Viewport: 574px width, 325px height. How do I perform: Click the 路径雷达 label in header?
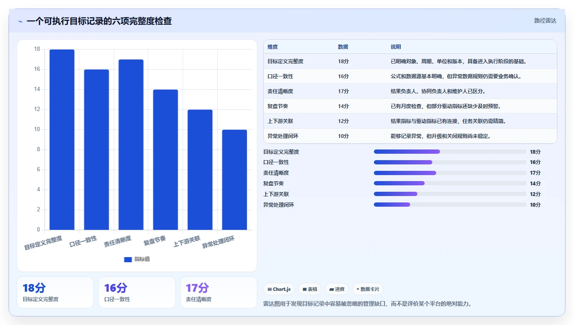click(x=545, y=20)
